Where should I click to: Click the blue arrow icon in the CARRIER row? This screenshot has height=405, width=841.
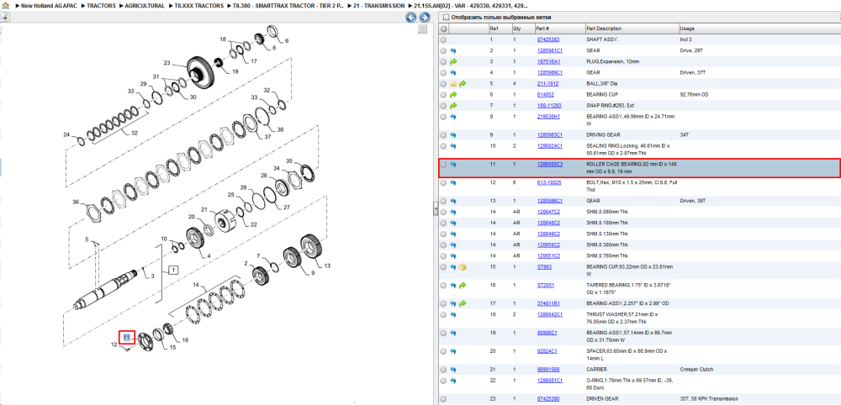452,370
